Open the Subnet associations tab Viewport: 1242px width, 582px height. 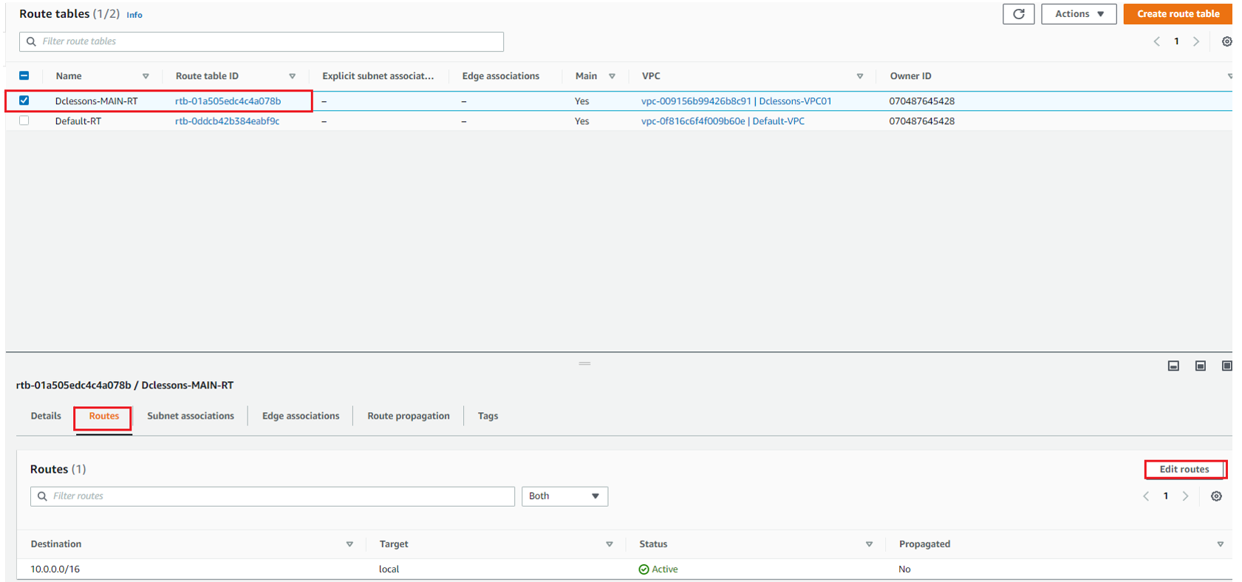pos(191,416)
